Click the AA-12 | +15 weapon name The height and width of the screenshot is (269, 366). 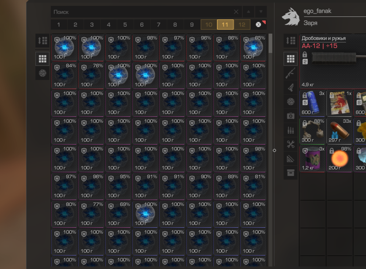(x=320, y=46)
